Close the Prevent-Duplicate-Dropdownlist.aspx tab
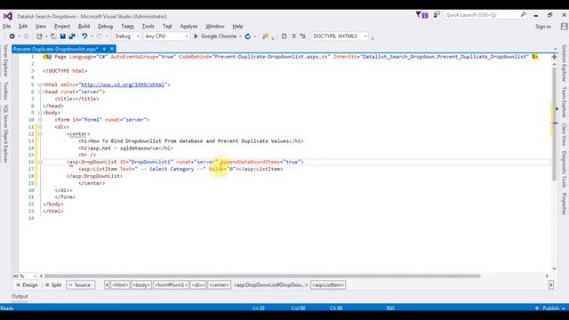This screenshot has height=320, width=569. point(112,49)
